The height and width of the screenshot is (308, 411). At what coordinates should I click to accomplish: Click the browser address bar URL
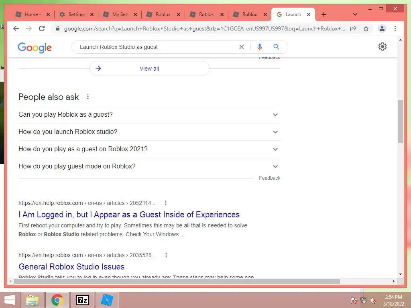pyautogui.click(x=204, y=28)
